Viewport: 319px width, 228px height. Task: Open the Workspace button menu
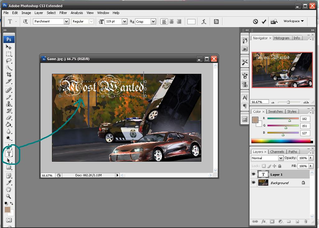click(293, 21)
